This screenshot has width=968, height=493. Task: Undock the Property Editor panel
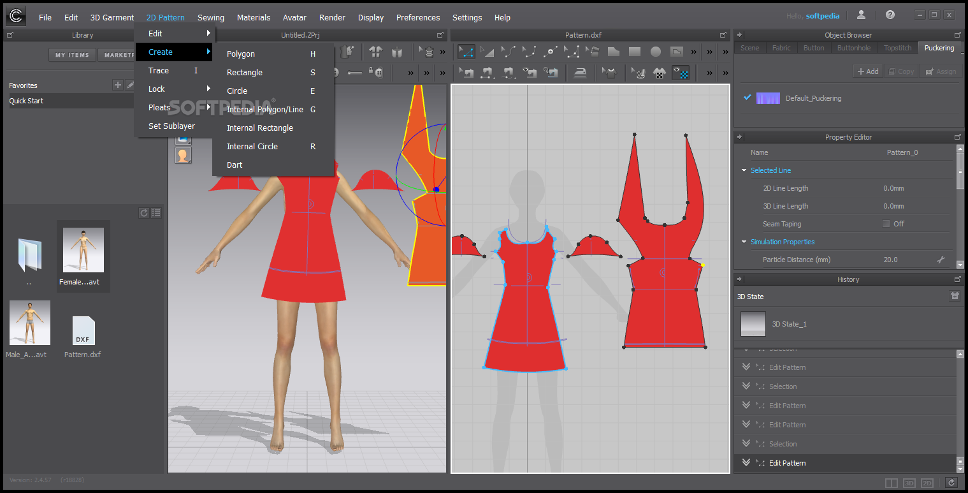click(x=957, y=136)
